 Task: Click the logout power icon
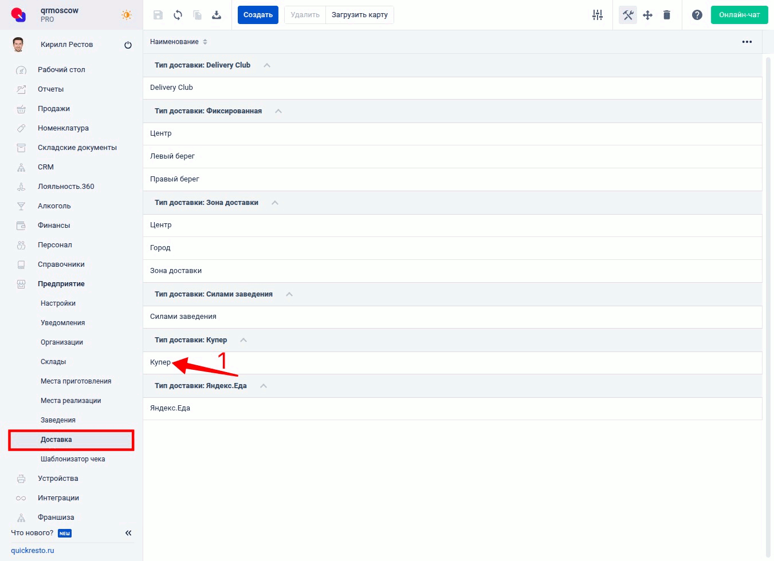point(128,45)
